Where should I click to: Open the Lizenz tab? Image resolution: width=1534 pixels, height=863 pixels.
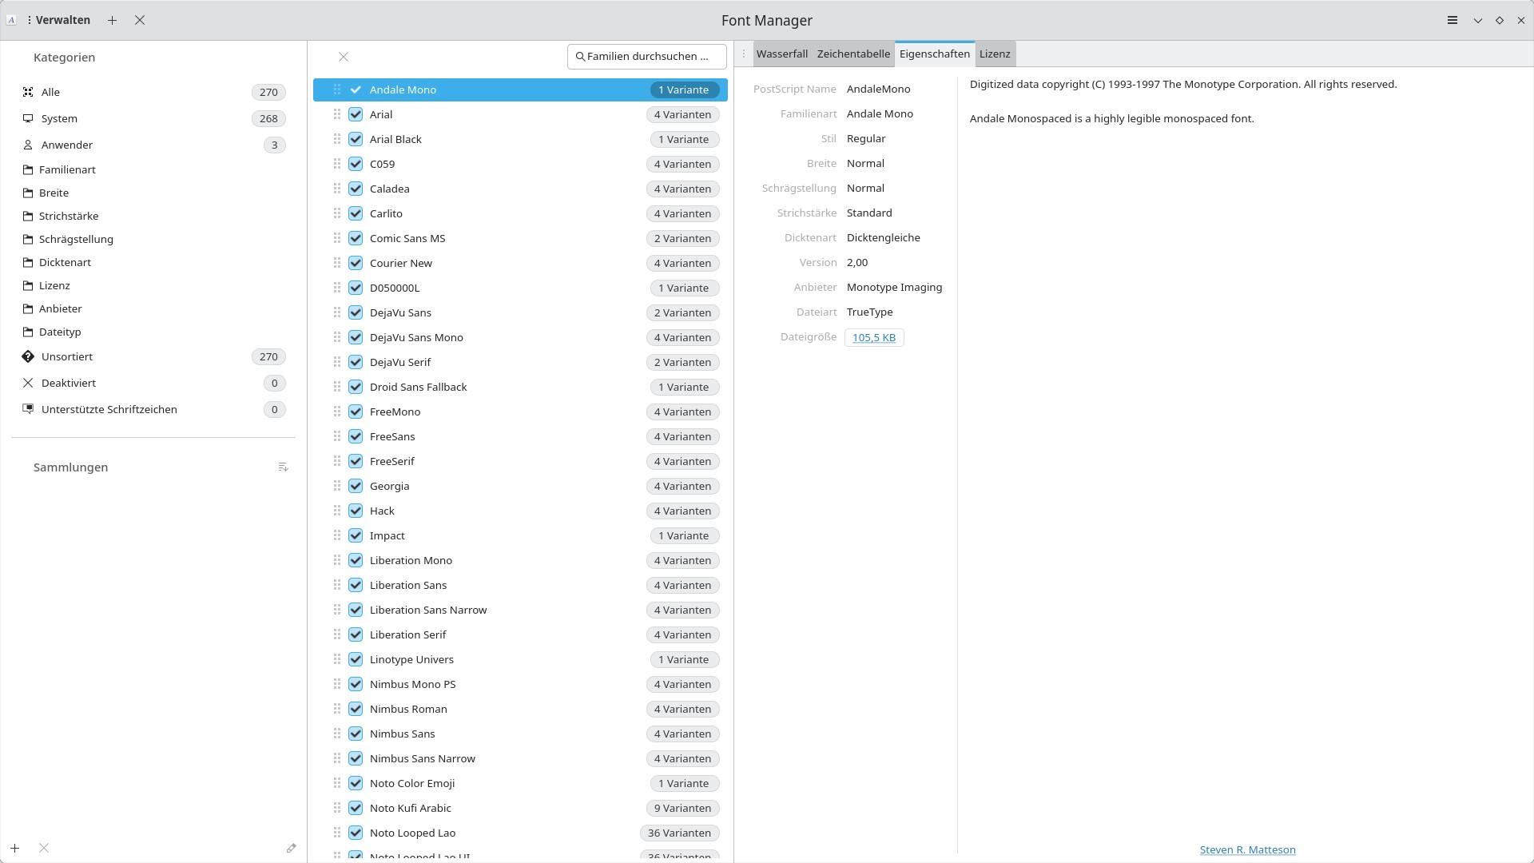point(995,54)
